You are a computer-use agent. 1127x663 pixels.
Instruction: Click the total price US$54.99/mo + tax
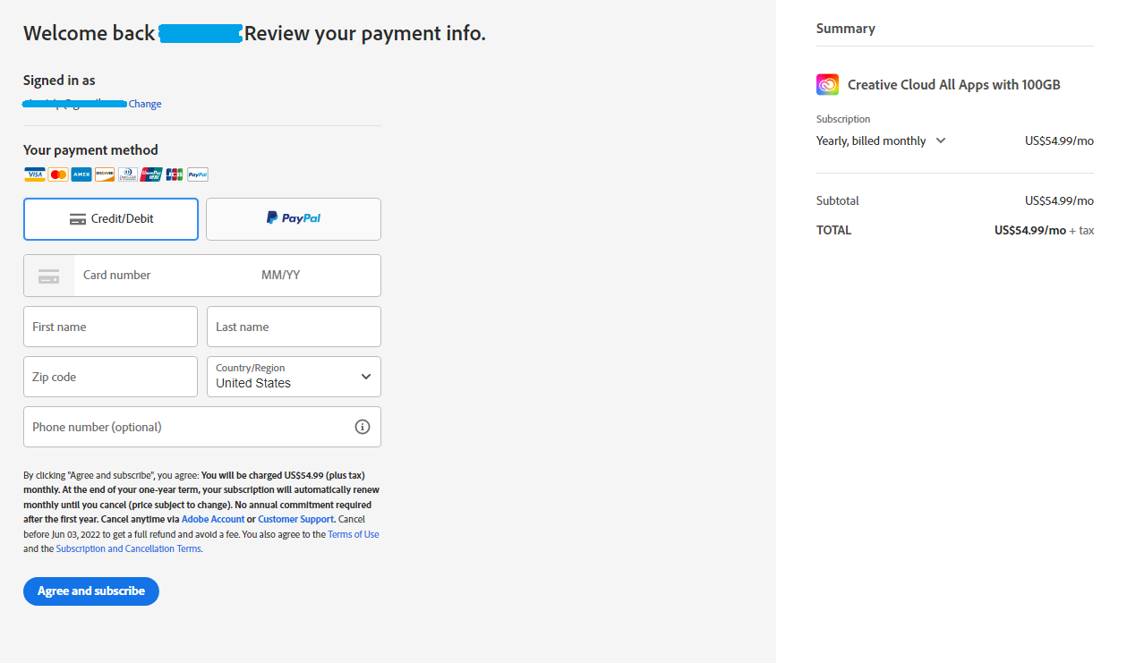click(1044, 230)
